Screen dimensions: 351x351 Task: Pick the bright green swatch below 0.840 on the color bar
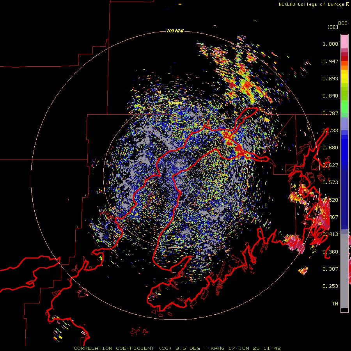pyautogui.click(x=344, y=106)
